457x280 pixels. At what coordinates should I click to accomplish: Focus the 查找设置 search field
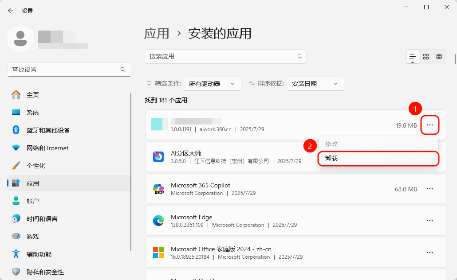coord(69,70)
